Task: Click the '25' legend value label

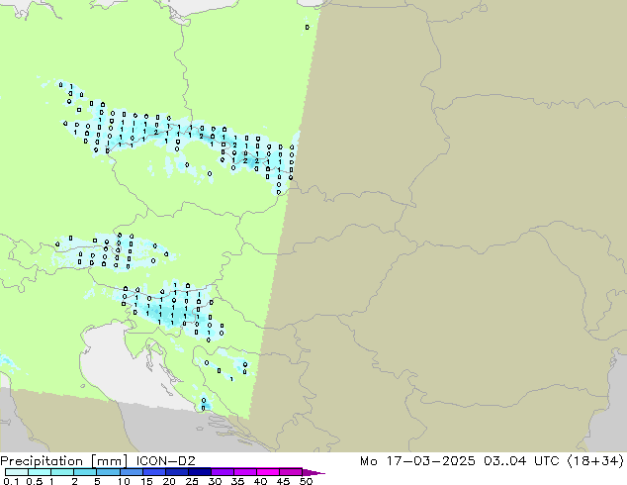Action: click(192, 481)
